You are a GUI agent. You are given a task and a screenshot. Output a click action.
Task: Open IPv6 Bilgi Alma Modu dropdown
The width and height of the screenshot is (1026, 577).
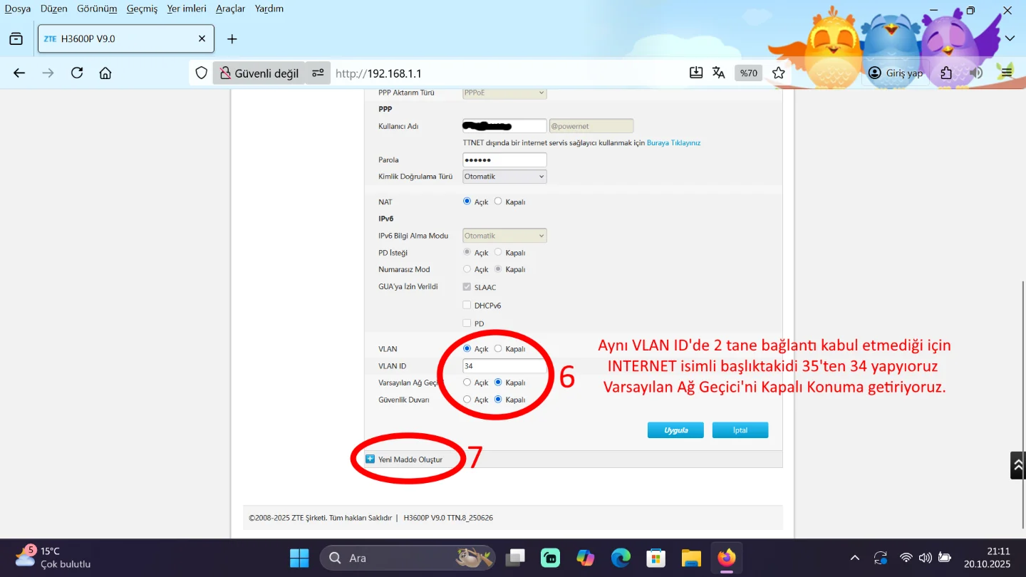pos(504,236)
